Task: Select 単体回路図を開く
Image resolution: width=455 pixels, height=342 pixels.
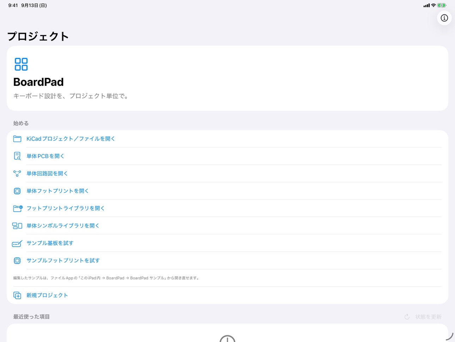Action: pyautogui.click(x=227, y=173)
